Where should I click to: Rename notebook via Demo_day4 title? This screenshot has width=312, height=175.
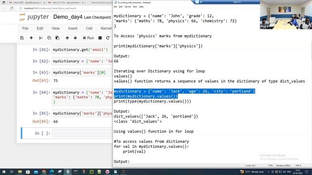pyautogui.click(x=68, y=17)
